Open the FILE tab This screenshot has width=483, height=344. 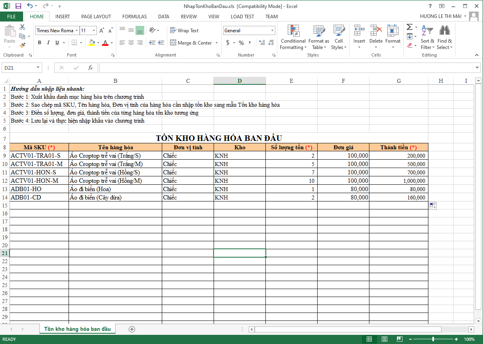coord(12,16)
